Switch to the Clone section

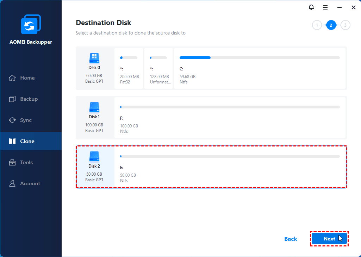coord(27,141)
